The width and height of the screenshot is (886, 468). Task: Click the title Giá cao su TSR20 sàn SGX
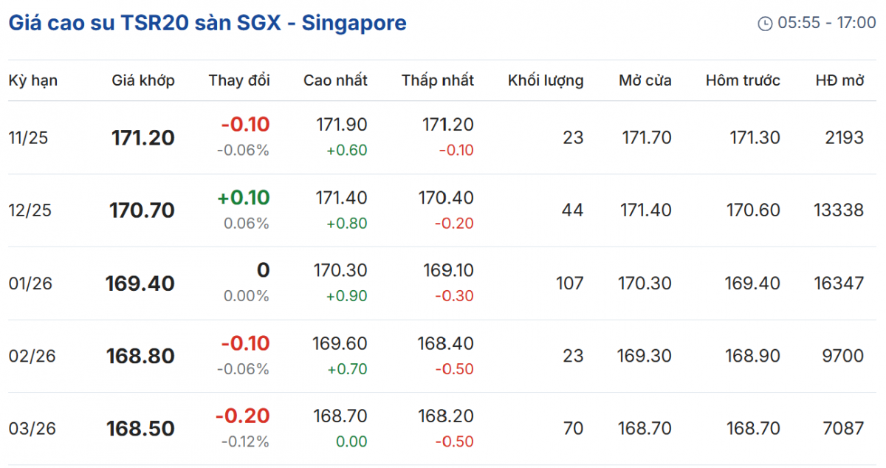pyautogui.click(x=207, y=23)
